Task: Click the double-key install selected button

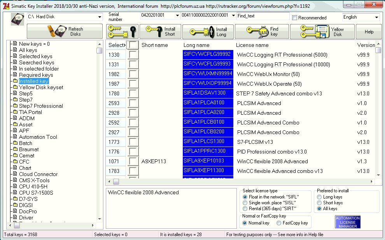Action: (122, 31)
